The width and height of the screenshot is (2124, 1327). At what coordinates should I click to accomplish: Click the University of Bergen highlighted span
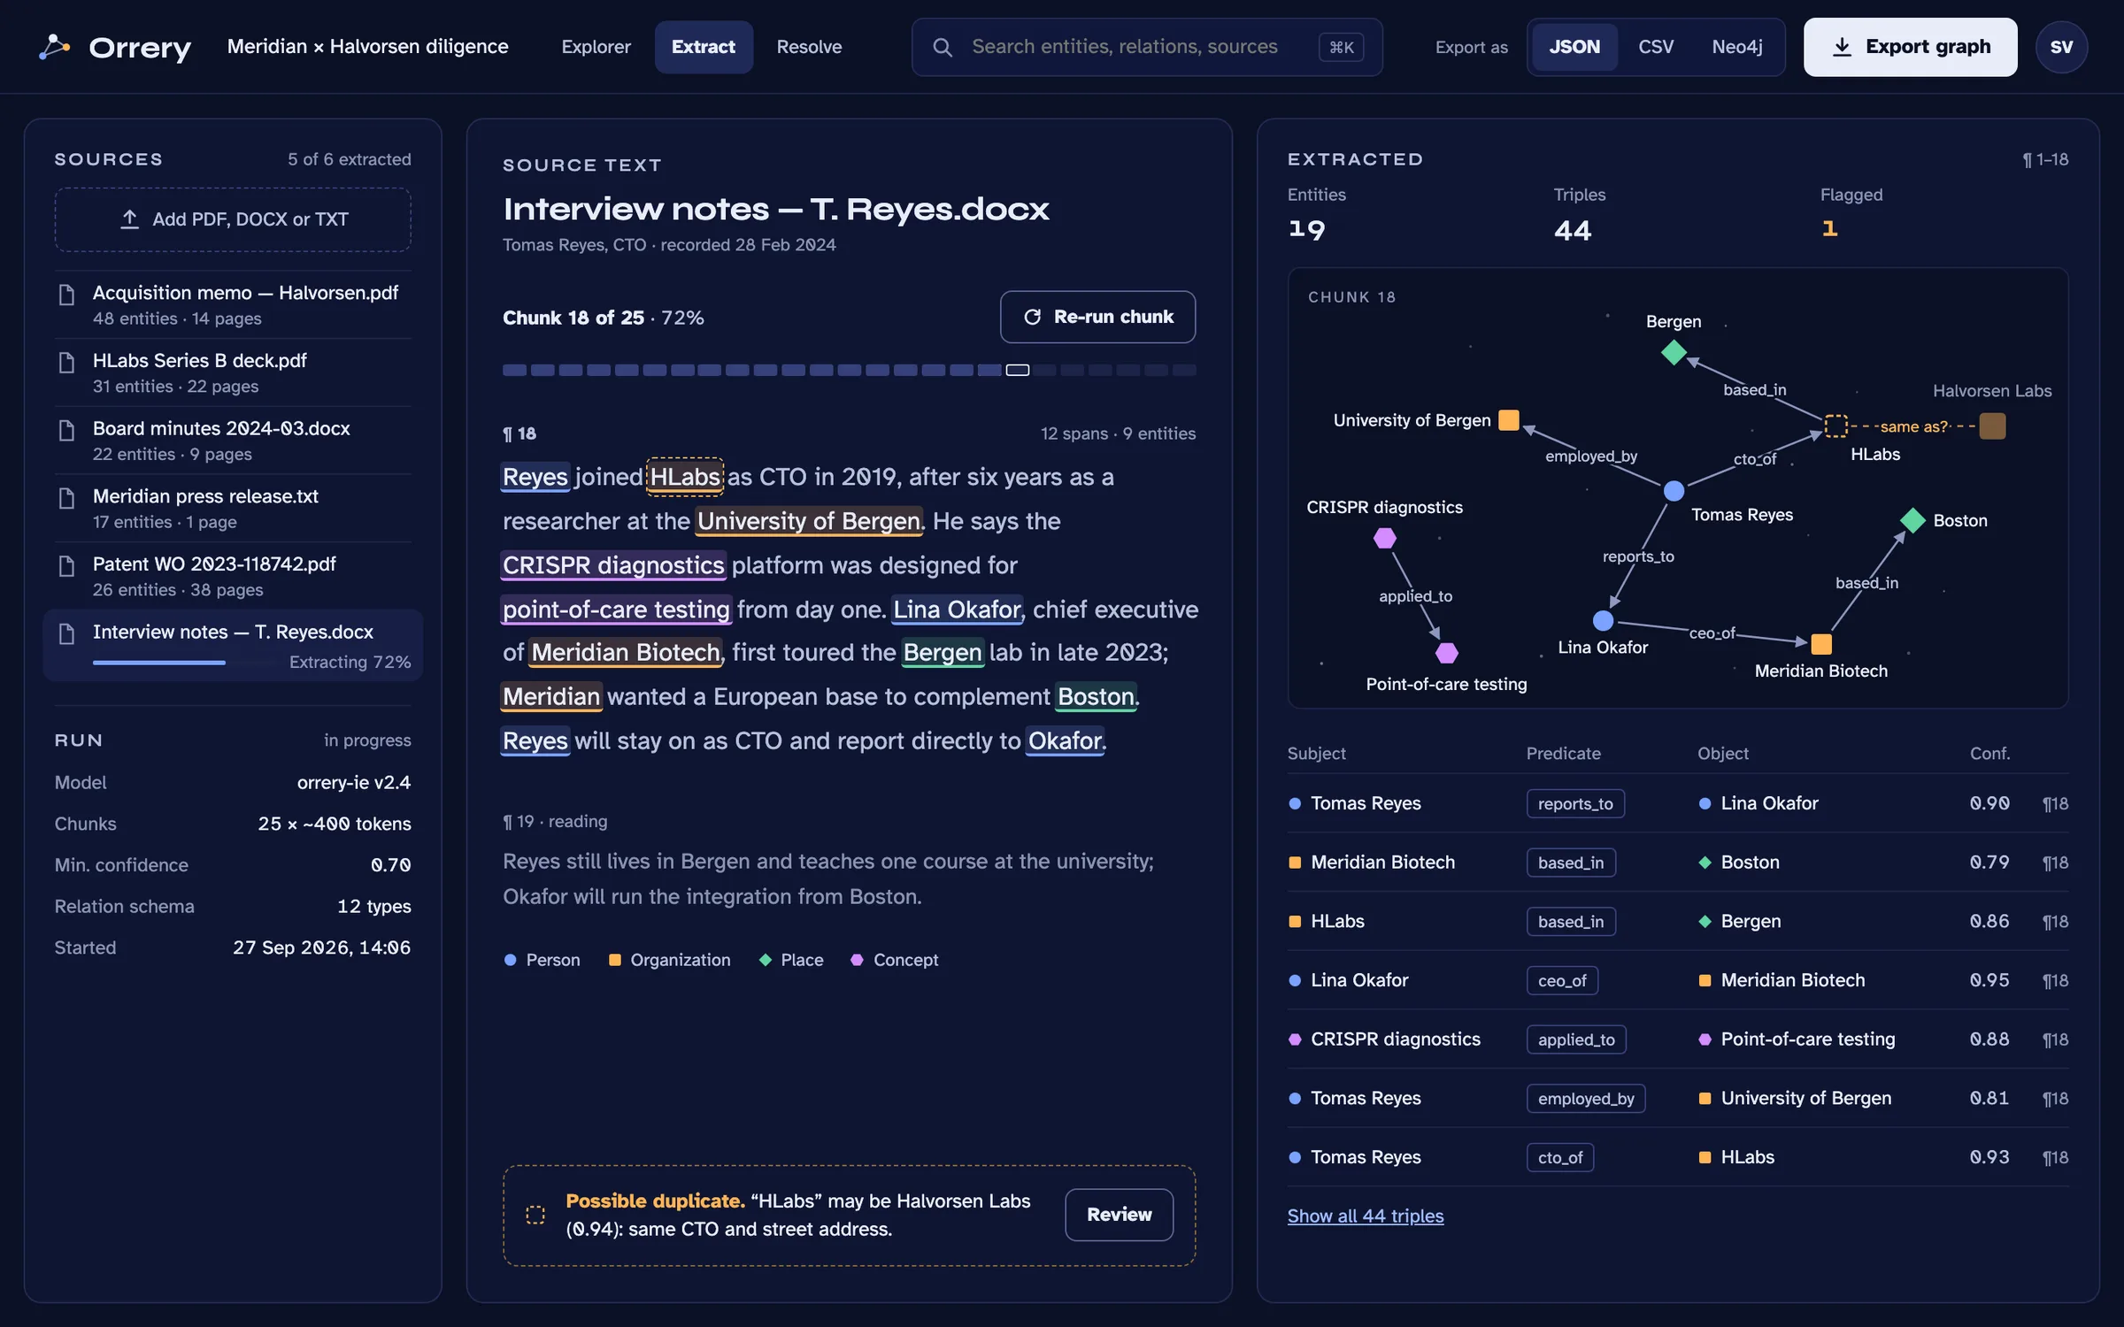(809, 521)
